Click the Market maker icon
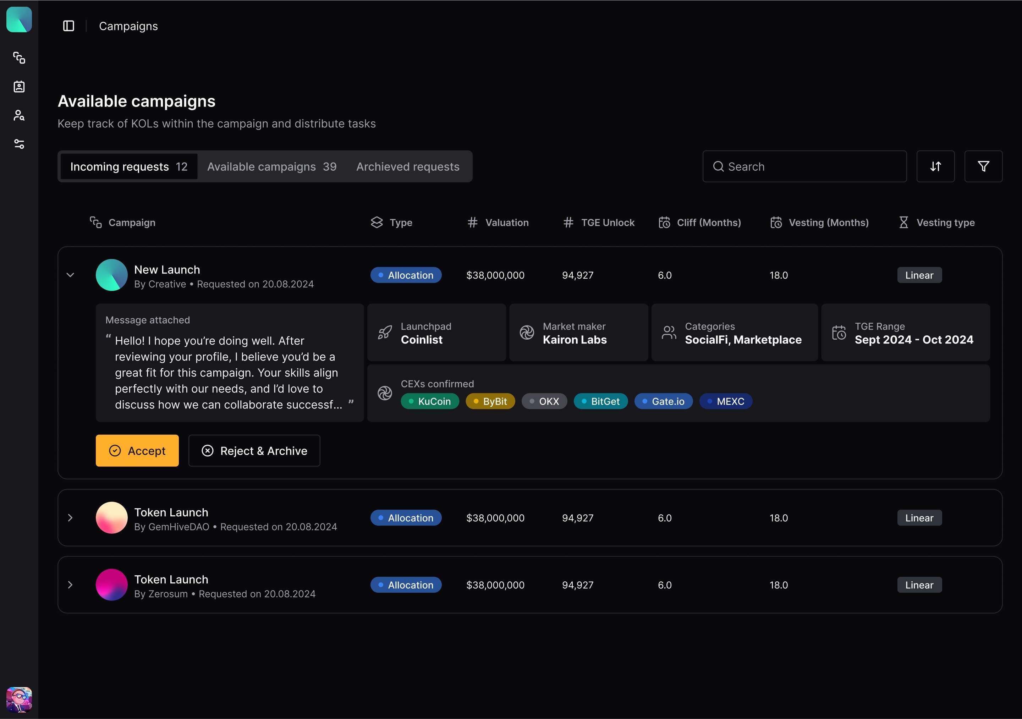The image size is (1022, 719). (527, 333)
